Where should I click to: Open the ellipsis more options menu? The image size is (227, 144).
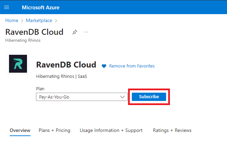86,32
